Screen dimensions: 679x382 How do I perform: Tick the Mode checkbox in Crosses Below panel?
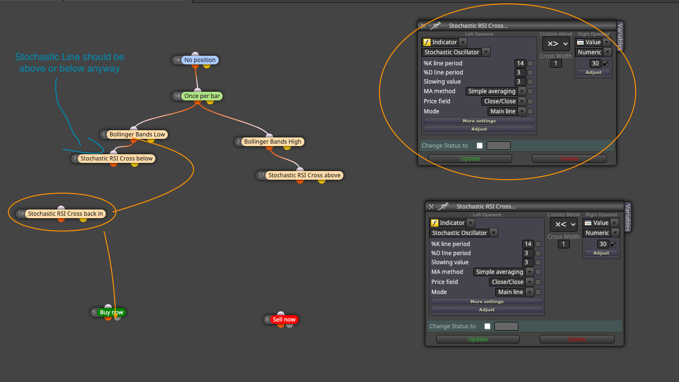(538, 292)
